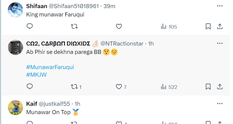233x124 pixels.
Task: Open the #MKJW hashtag
Action: [37, 75]
